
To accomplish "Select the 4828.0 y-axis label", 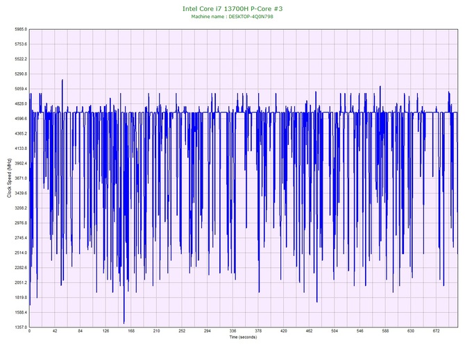I will [x=21, y=104].
